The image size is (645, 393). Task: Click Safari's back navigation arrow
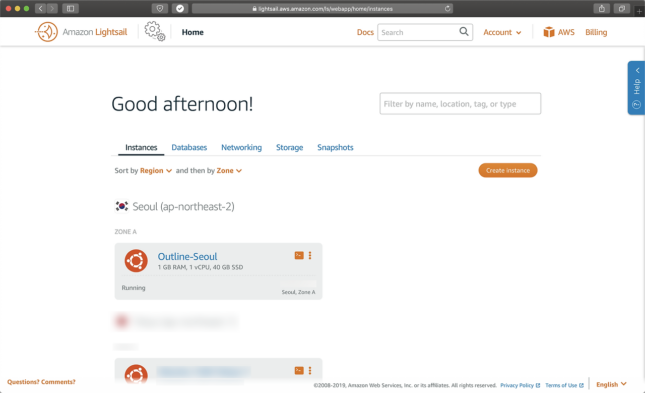pyautogui.click(x=41, y=9)
